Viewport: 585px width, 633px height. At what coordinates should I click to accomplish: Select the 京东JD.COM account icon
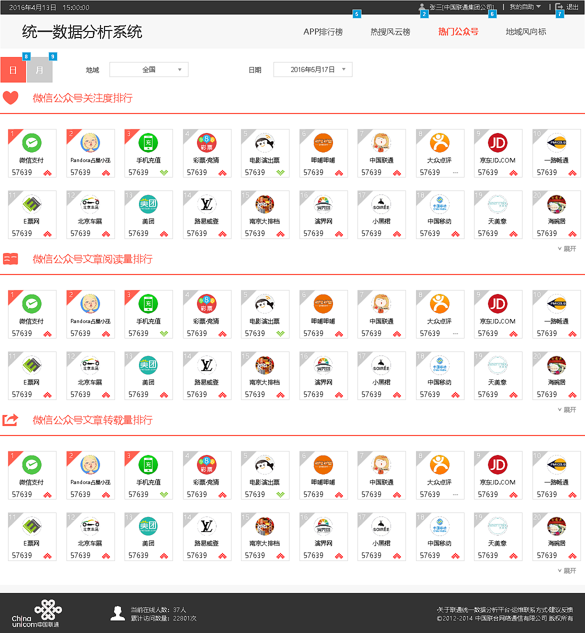tap(498, 142)
